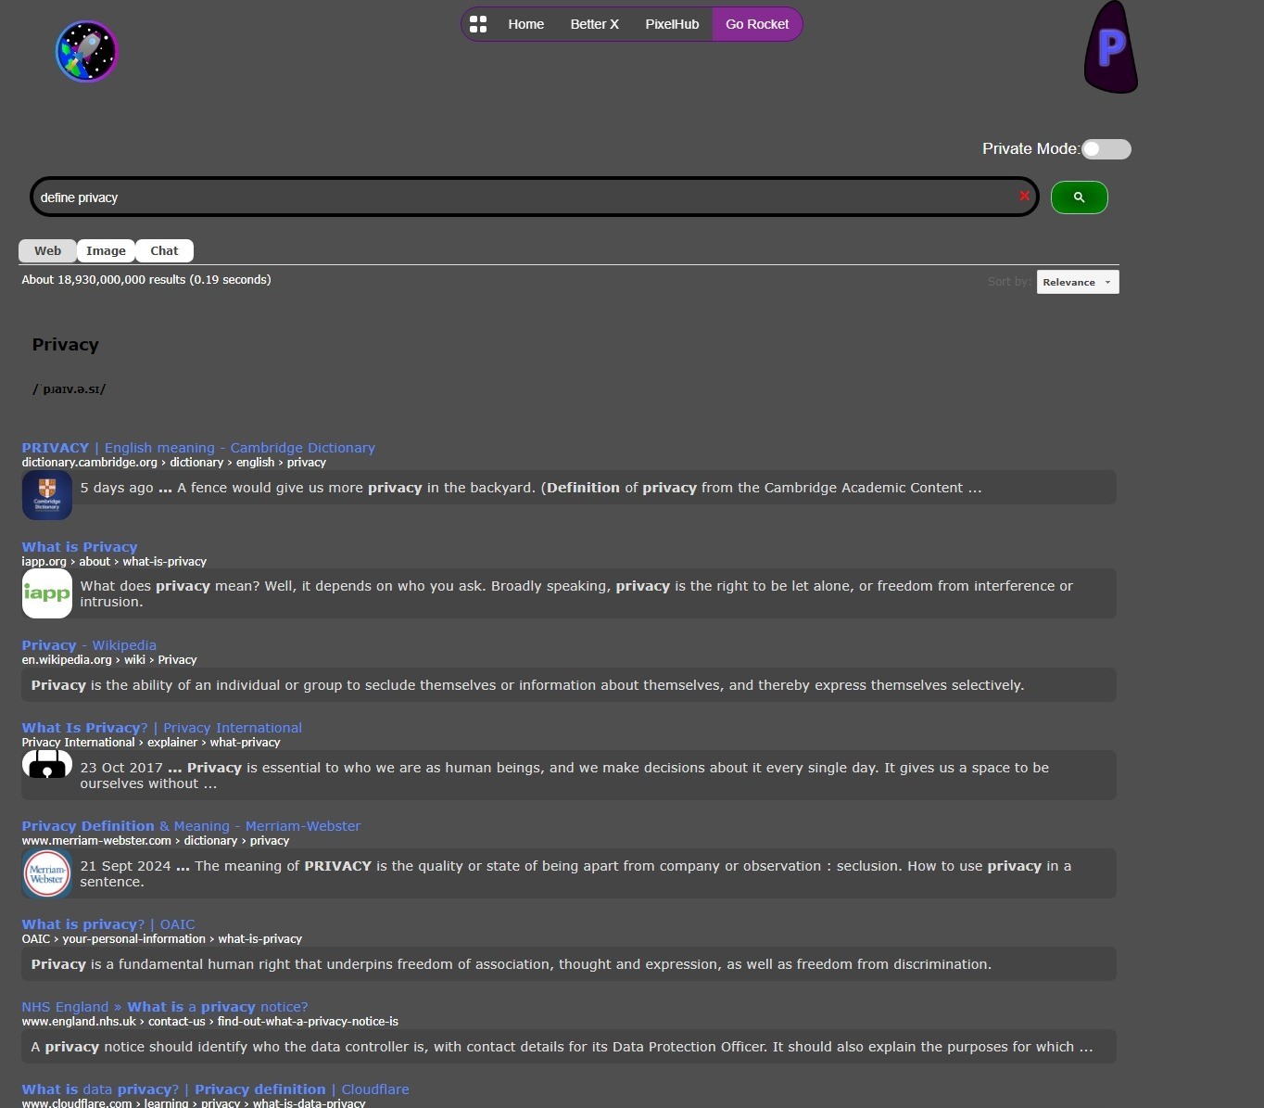Open PixelHub from the navigation bar
Image resolution: width=1264 pixels, height=1108 pixels.
672,24
